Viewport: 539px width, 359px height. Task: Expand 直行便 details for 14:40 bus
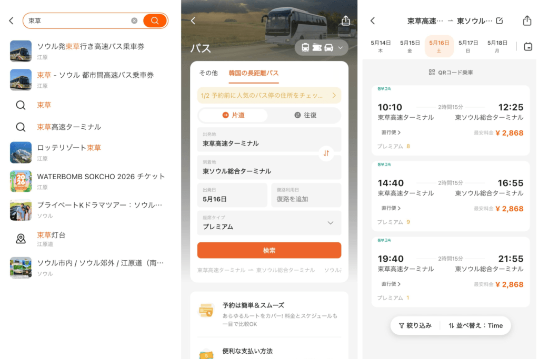coord(391,208)
